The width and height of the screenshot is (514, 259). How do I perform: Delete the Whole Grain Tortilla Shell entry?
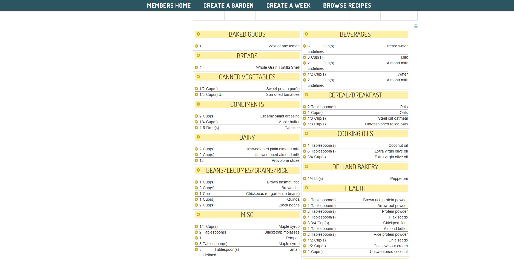click(x=196, y=67)
